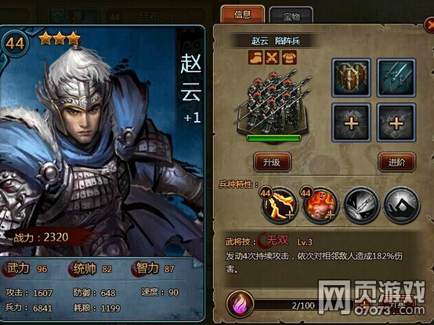Add equipment to lower-right empty plus slot
Screen dimensions: 434x325
[396, 123]
